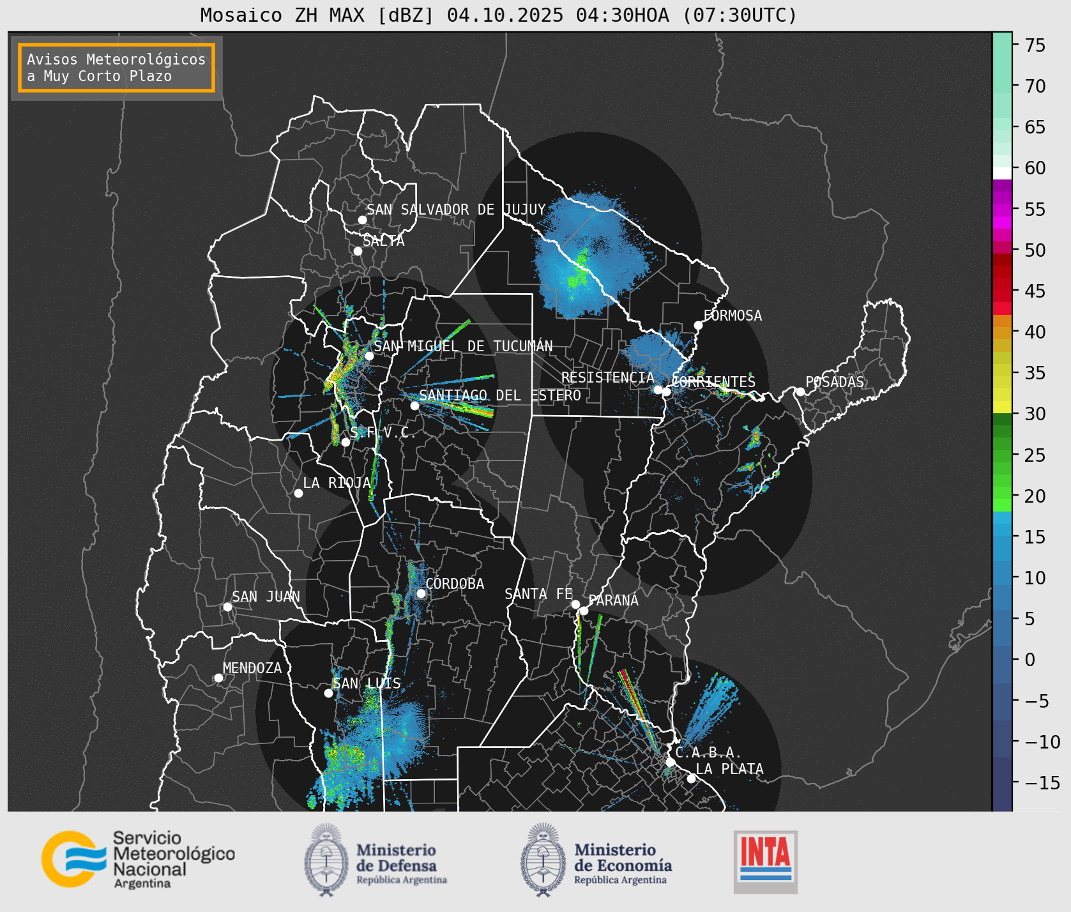The height and width of the screenshot is (912, 1071).
Task: Click the San Salvador de Jujuy marker dot
Action: 362,220
